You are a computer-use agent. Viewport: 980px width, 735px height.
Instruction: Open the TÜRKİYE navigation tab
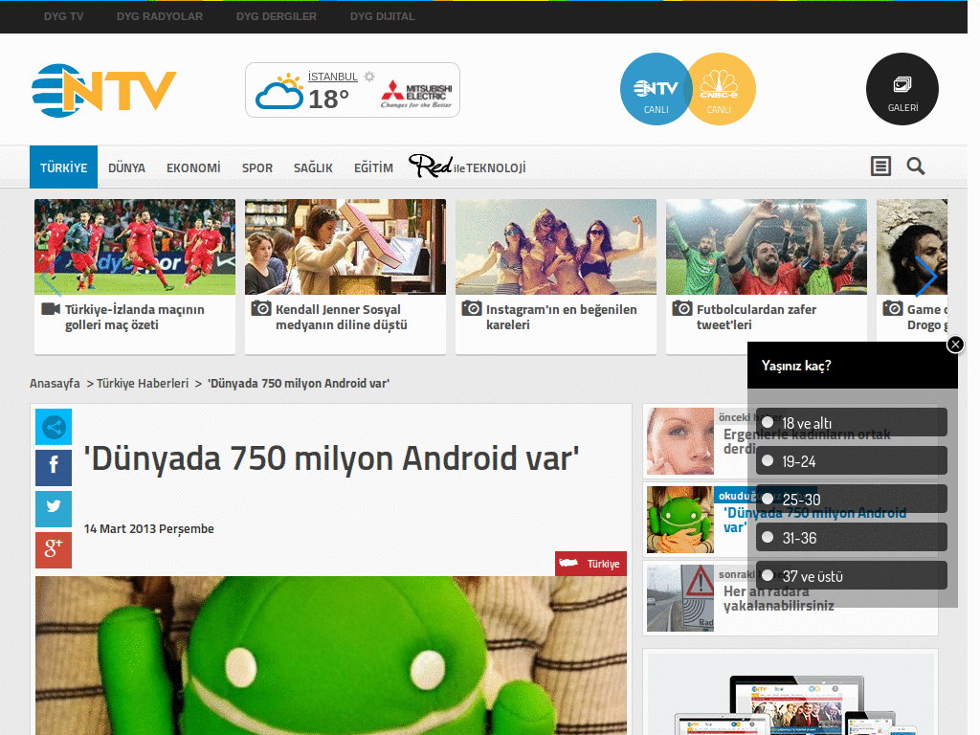pos(64,167)
